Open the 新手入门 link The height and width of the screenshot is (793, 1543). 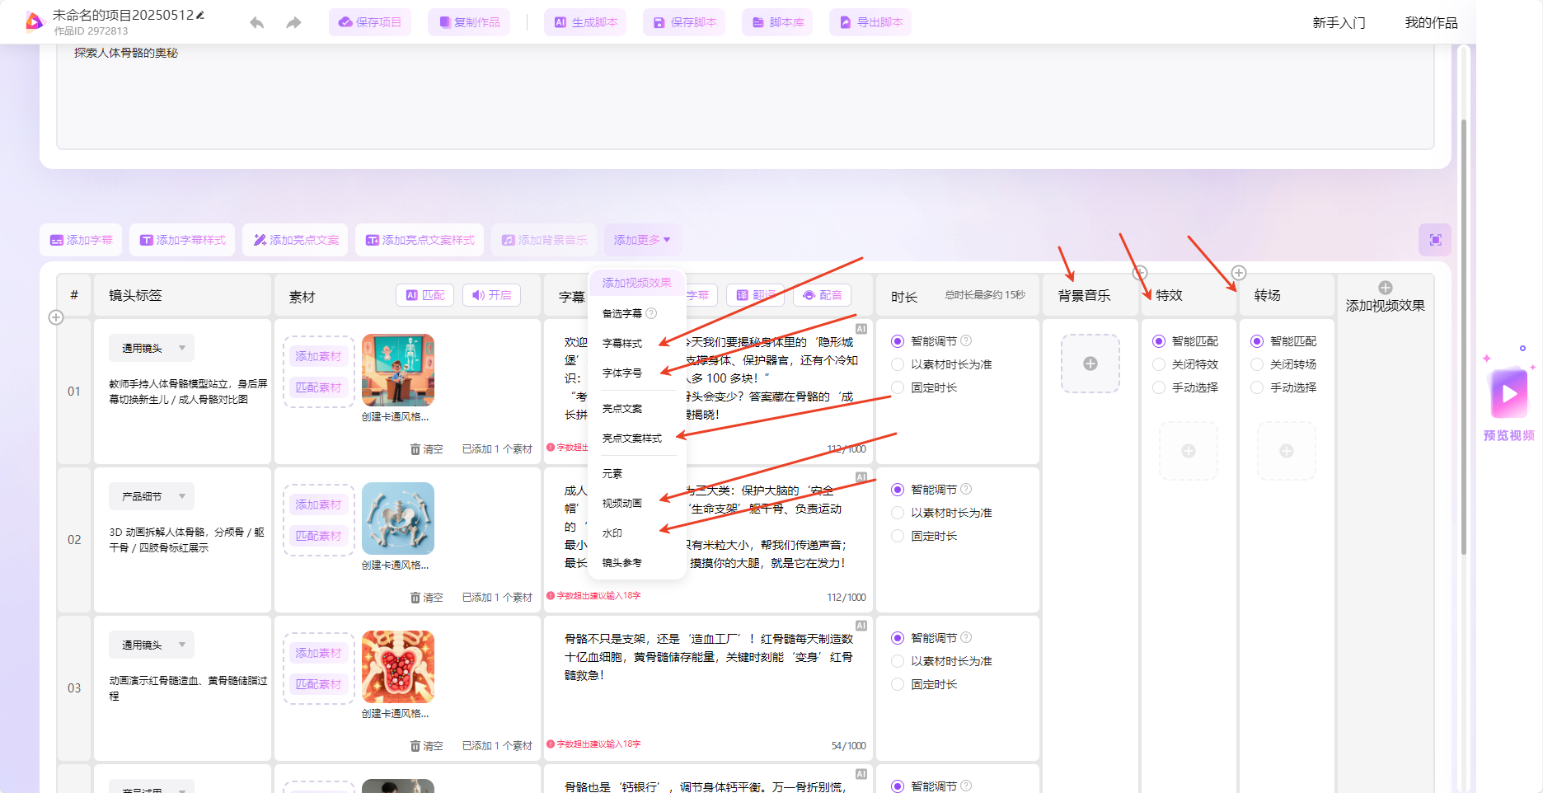[1339, 23]
